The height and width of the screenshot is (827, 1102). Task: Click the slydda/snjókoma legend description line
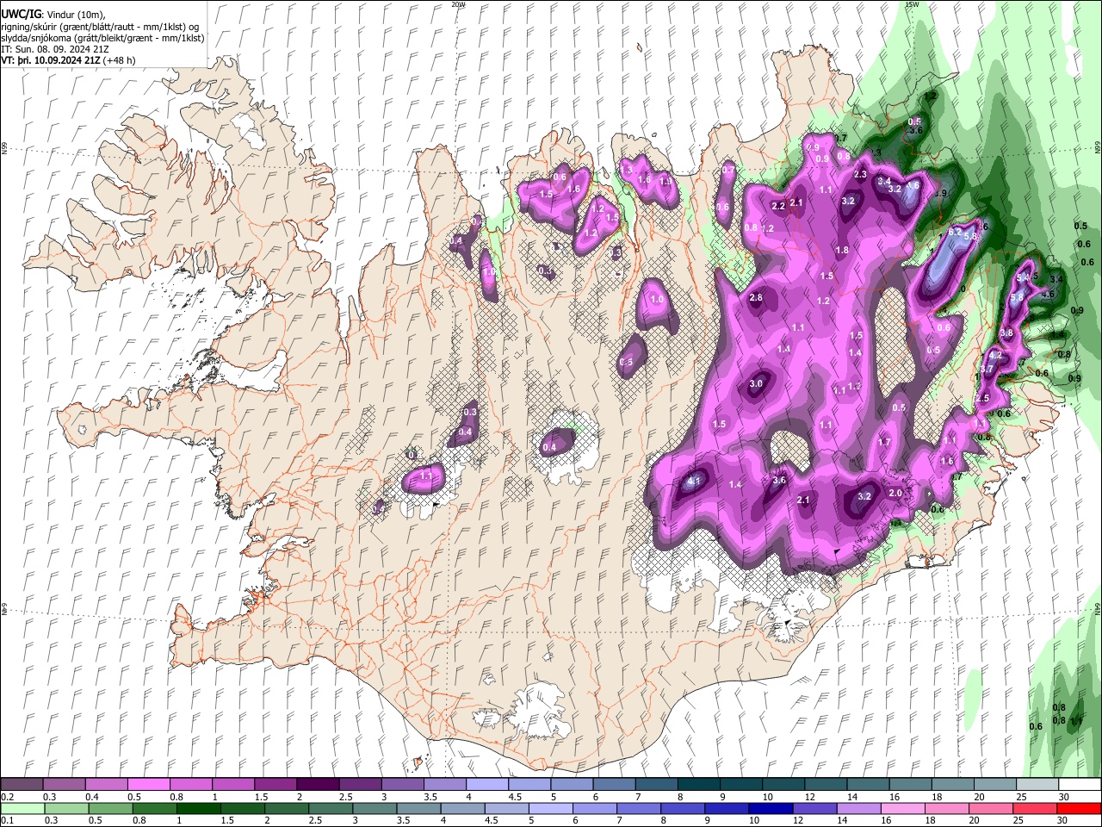[102, 38]
